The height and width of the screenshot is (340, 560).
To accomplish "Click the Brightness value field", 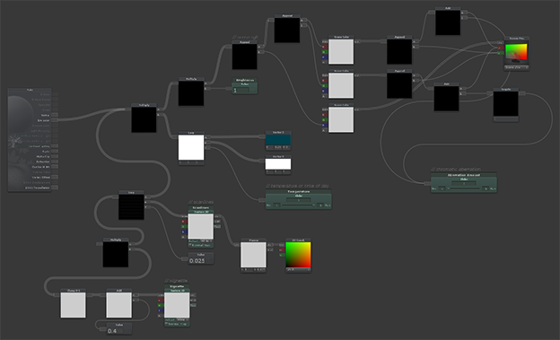I will tap(241, 91).
